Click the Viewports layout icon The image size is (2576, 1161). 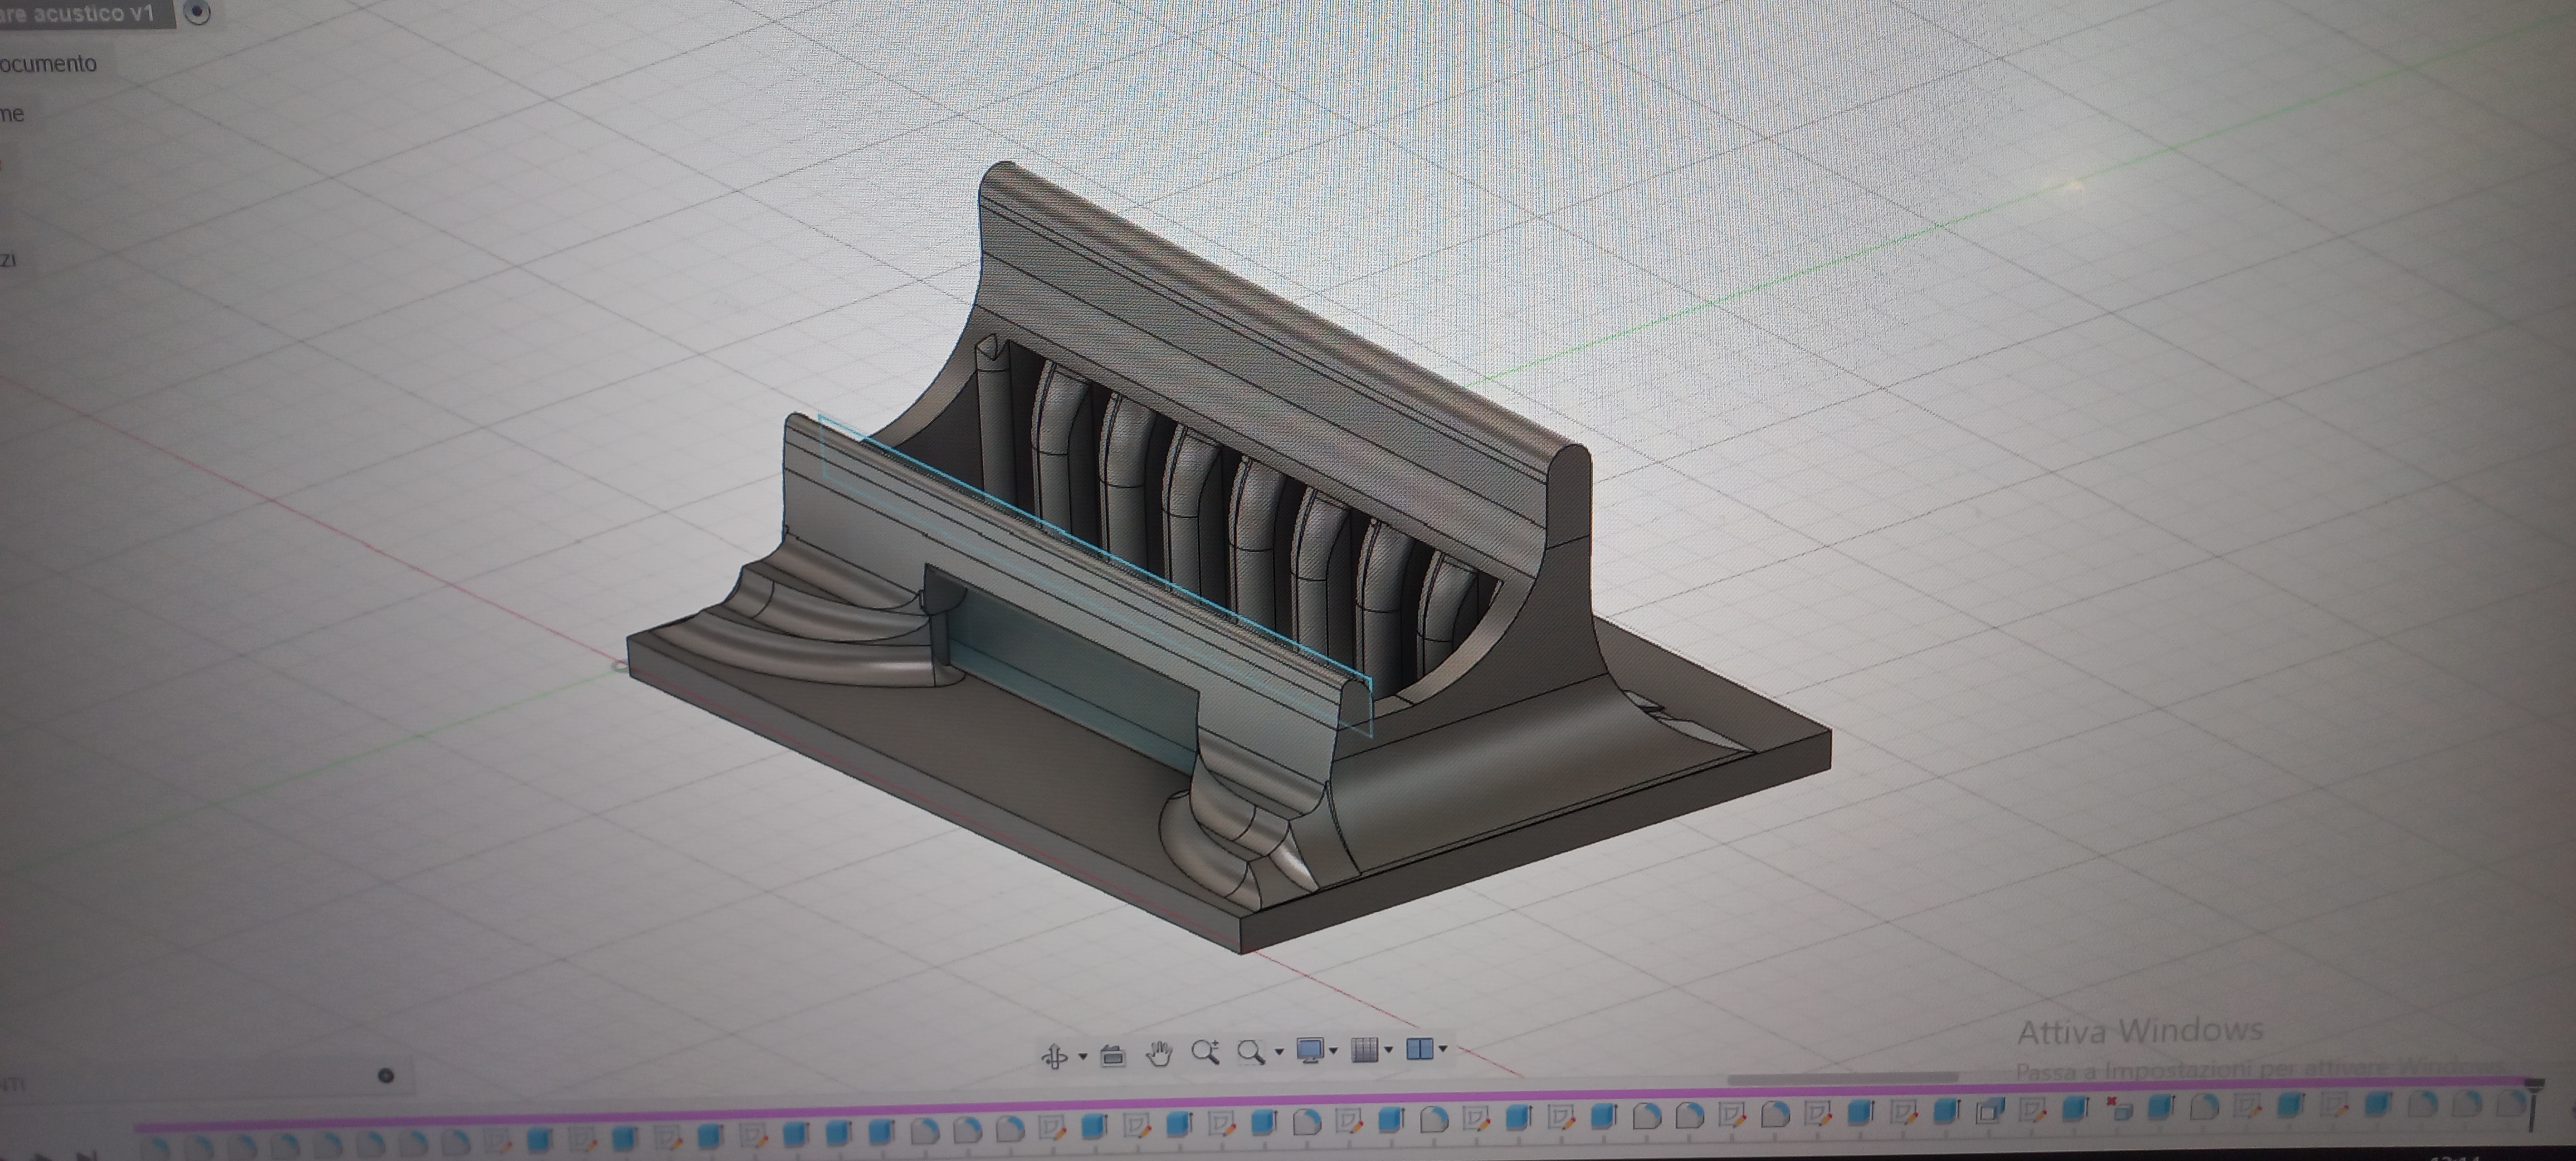(x=1420, y=1048)
